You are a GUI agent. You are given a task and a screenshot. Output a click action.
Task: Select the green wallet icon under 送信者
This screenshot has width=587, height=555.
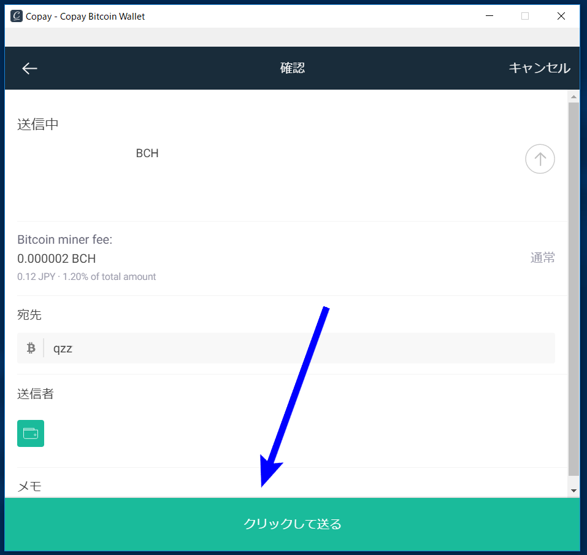tap(31, 433)
